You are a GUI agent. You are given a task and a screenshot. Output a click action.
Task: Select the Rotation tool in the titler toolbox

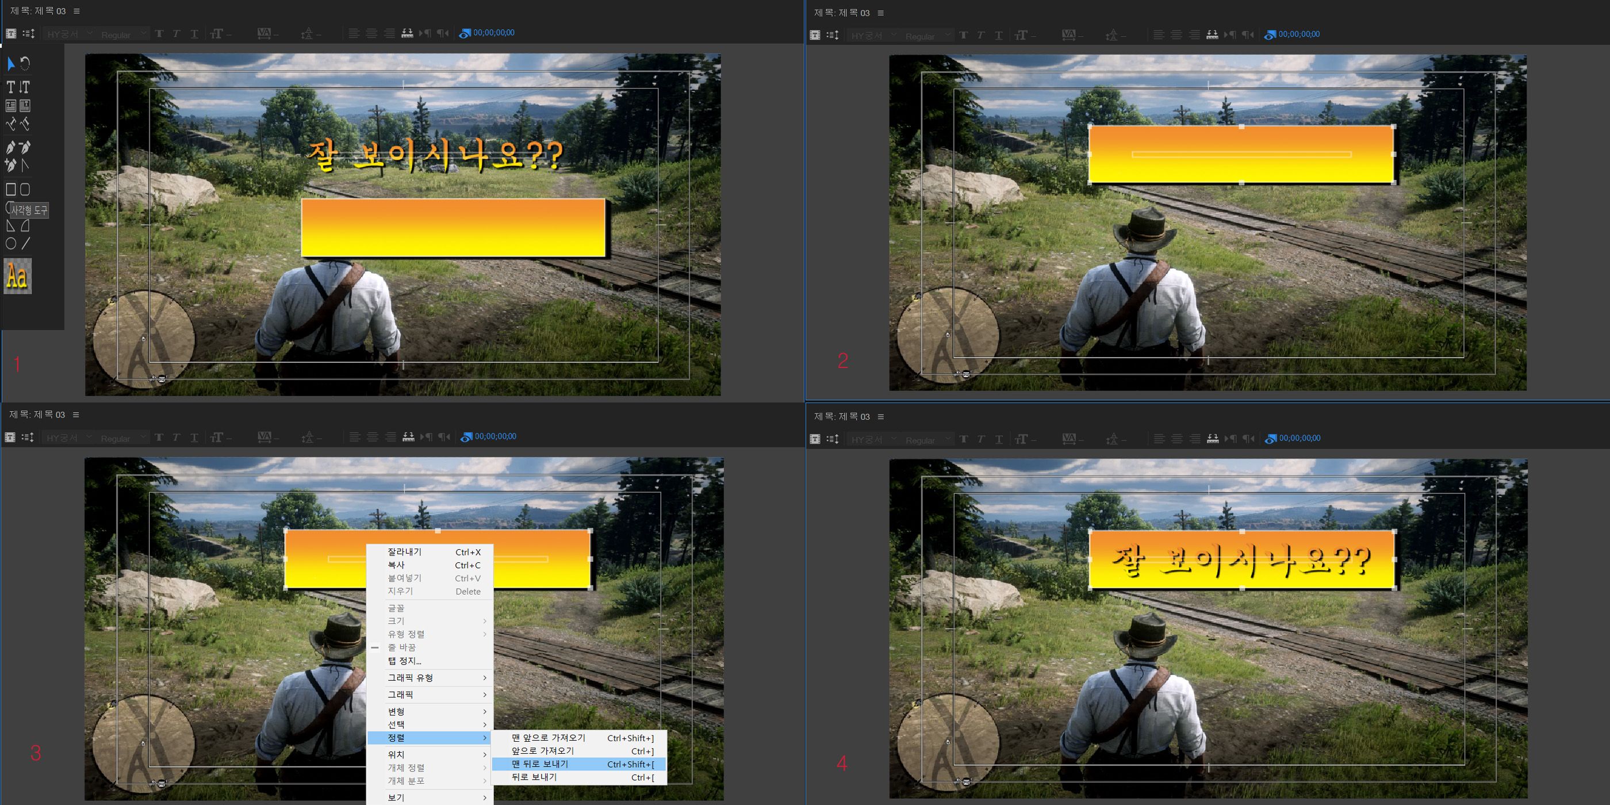[25, 63]
